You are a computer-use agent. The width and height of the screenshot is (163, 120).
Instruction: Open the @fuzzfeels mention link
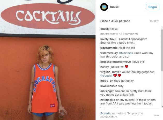point(126,53)
